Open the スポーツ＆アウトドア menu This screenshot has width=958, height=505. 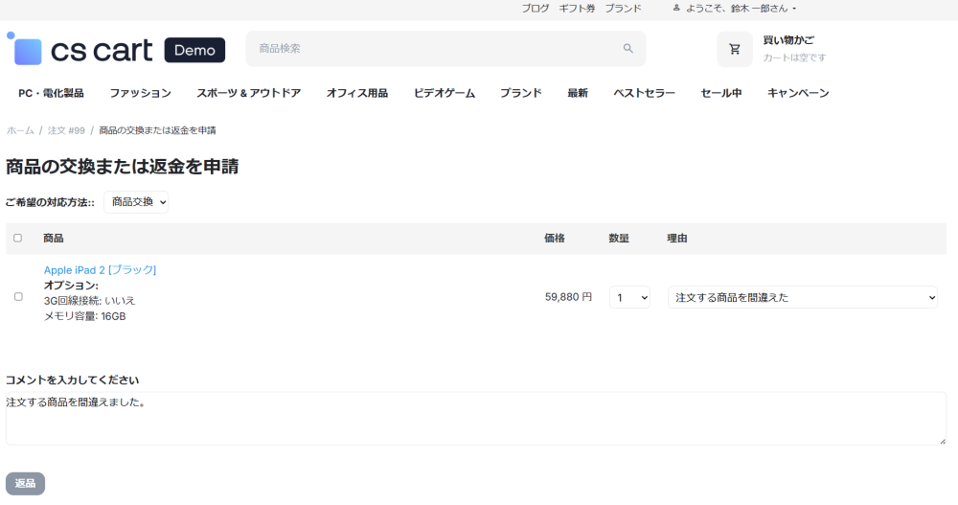pos(249,93)
